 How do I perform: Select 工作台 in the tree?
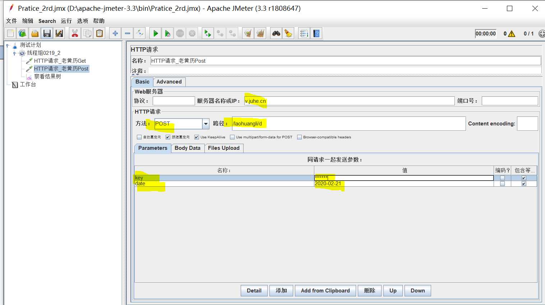28,85
